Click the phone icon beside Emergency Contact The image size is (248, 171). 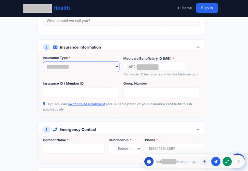pos(55,129)
